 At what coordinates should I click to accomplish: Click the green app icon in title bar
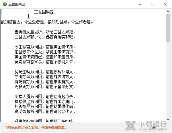tap(5, 4)
